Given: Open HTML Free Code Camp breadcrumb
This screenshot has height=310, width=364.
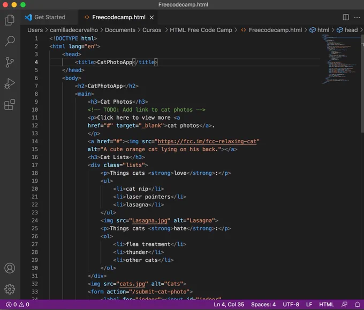Looking at the screenshot, I should (x=201, y=30).
